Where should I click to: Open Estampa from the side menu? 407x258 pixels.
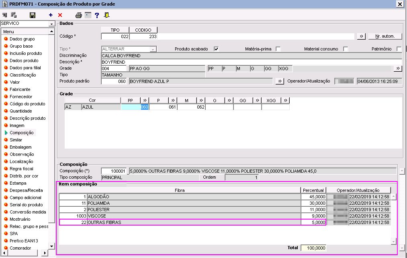(18, 183)
